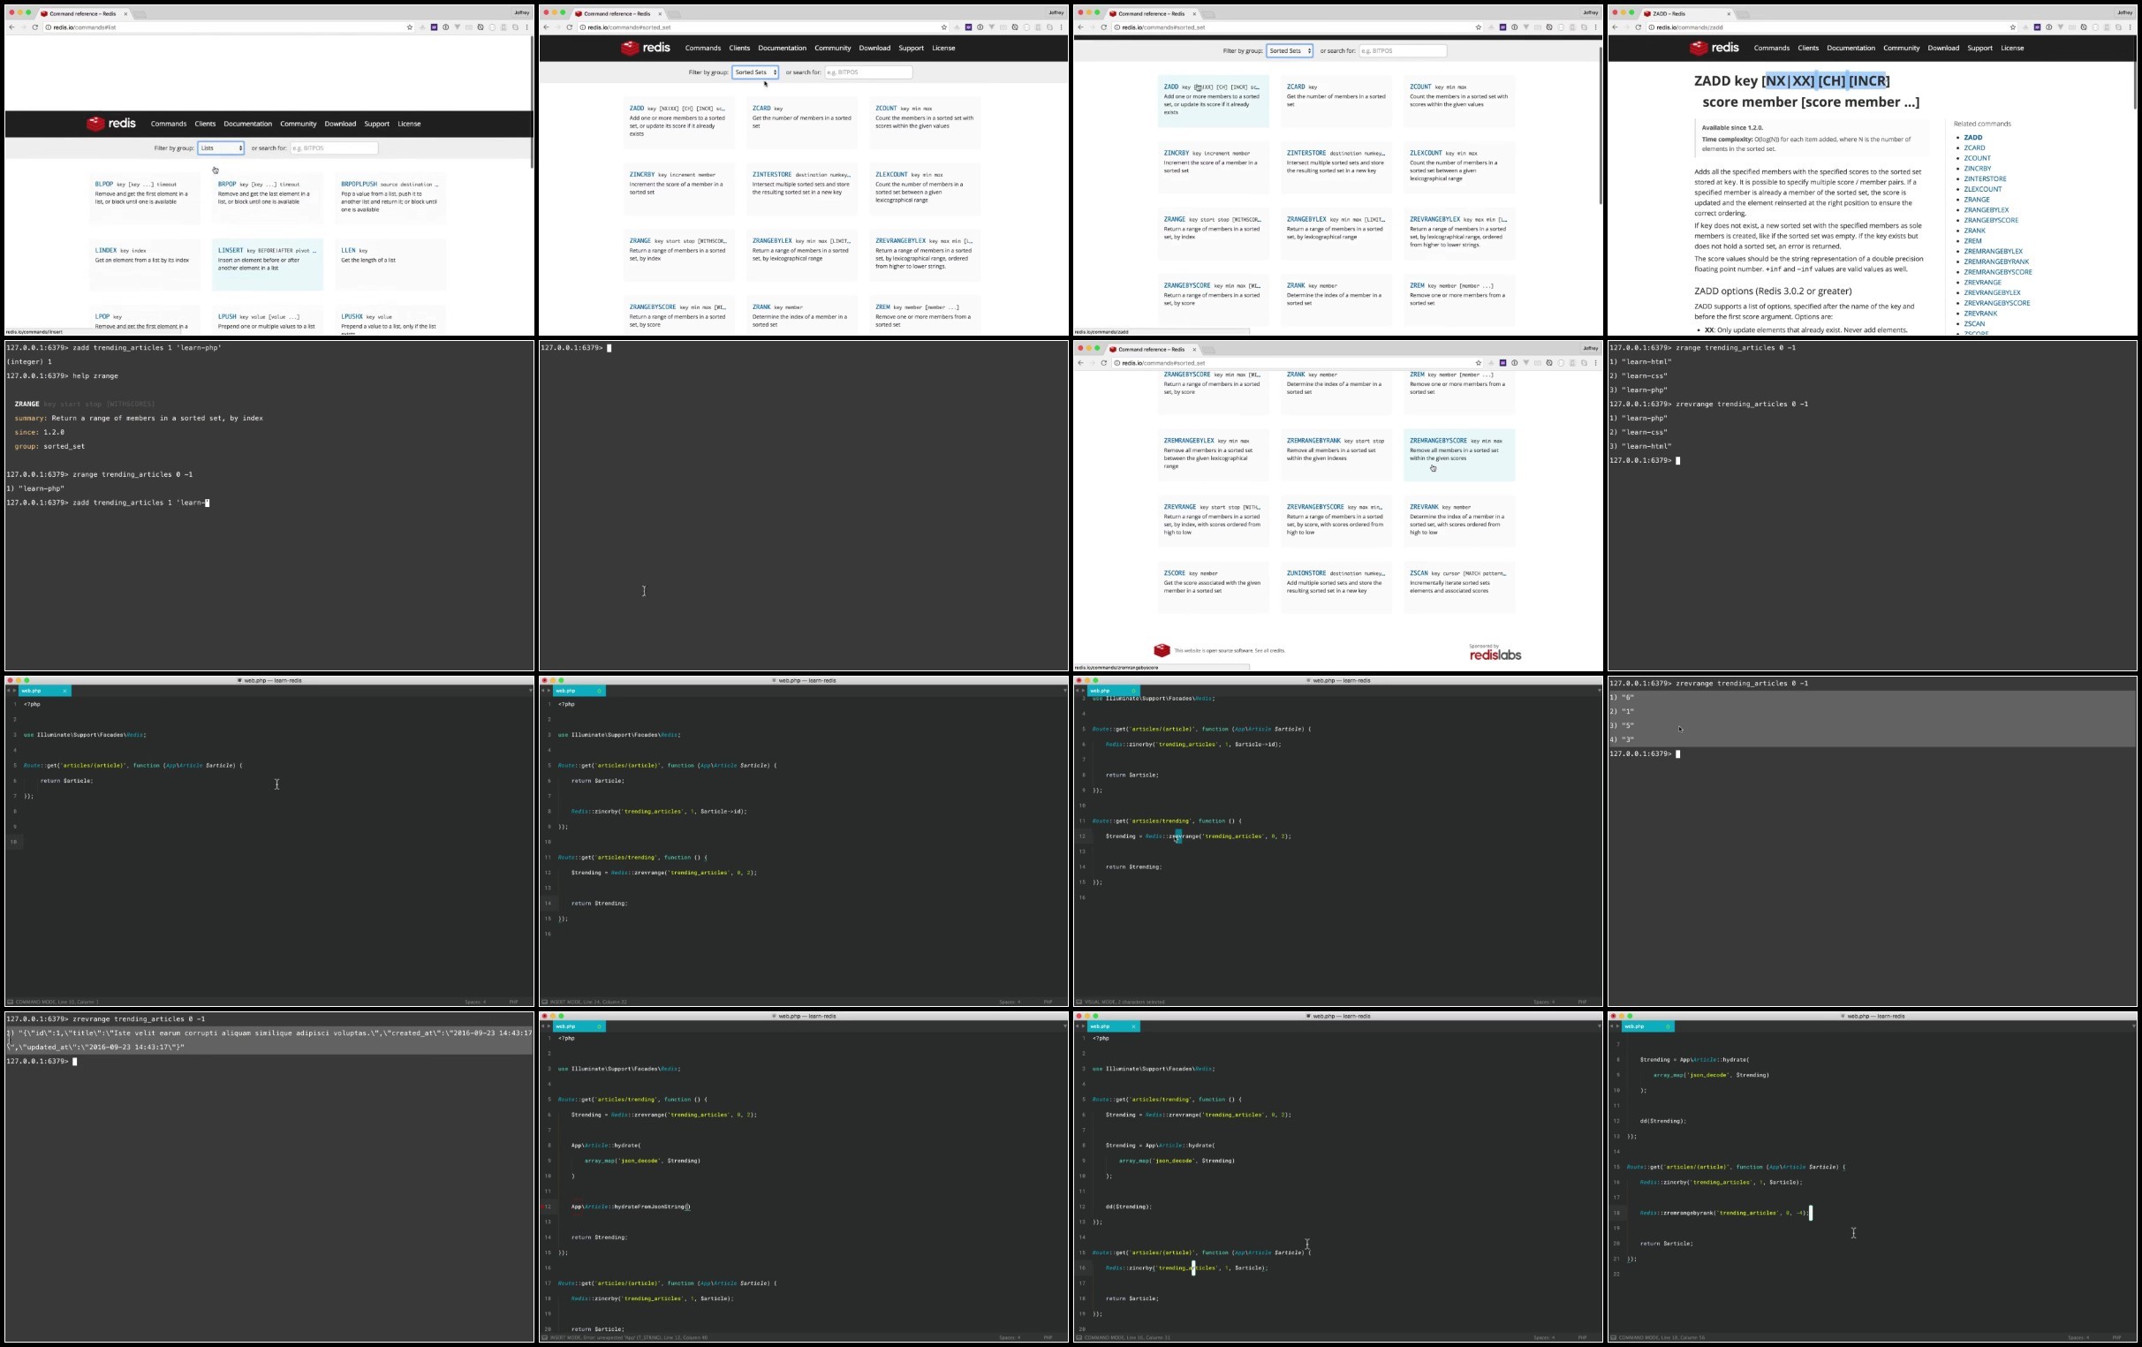Open the highlighted ZREMRANGEBYSCORE command card
The height and width of the screenshot is (1347, 2142).
pyautogui.click(x=1459, y=455)
